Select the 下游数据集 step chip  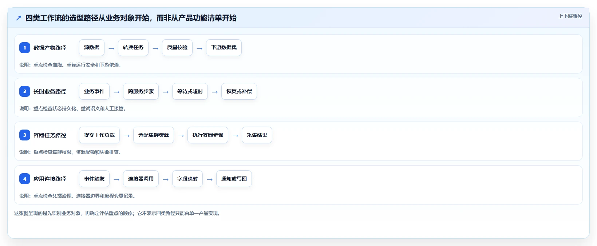click(224, 48)
